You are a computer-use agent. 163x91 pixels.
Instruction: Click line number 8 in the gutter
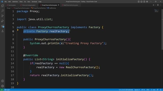(x=13, y=39)
